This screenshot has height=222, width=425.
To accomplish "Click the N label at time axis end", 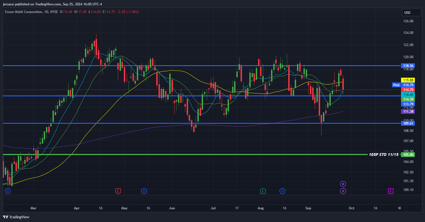I will (x=399, y=208).
